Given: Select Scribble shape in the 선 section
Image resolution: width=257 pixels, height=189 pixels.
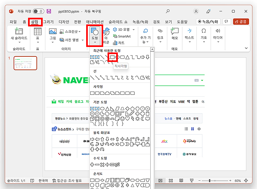Looking at the screenshot, I should pos(147,78).
